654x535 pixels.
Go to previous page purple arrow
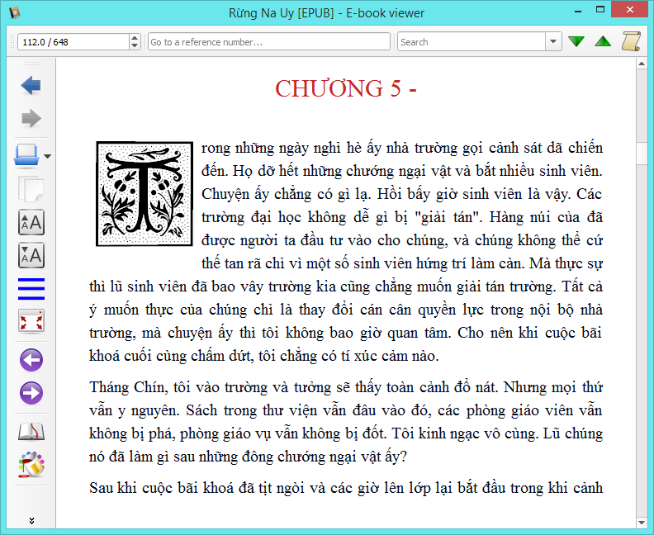coord(31,360)
